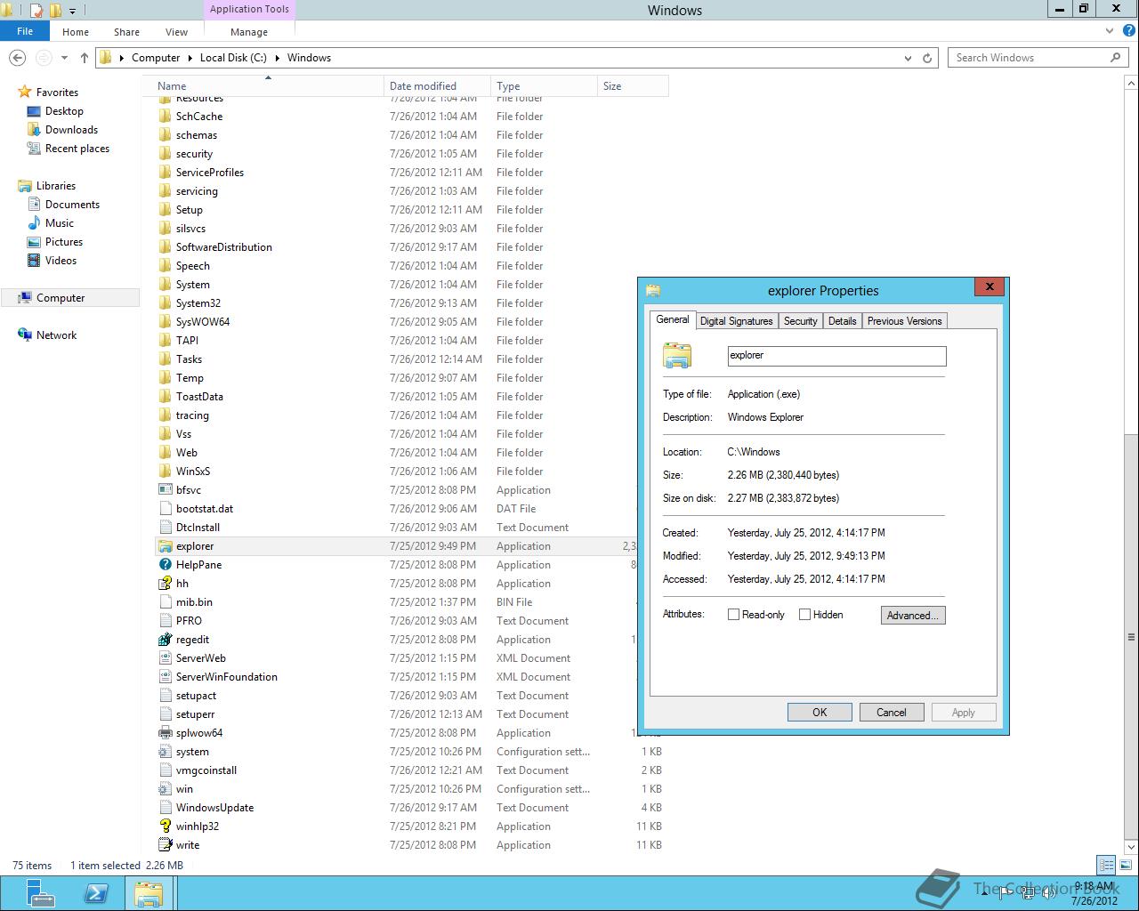Click Cancel in explorer Properties
The height and width of the screenshot is (911, 1139).
point(891,713)
